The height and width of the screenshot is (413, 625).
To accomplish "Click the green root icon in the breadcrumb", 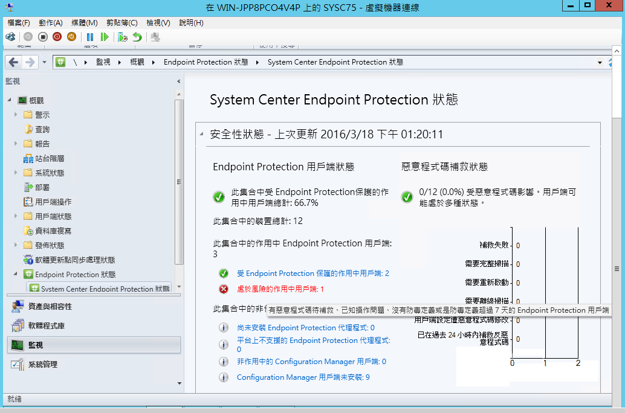I will point(60,62).
